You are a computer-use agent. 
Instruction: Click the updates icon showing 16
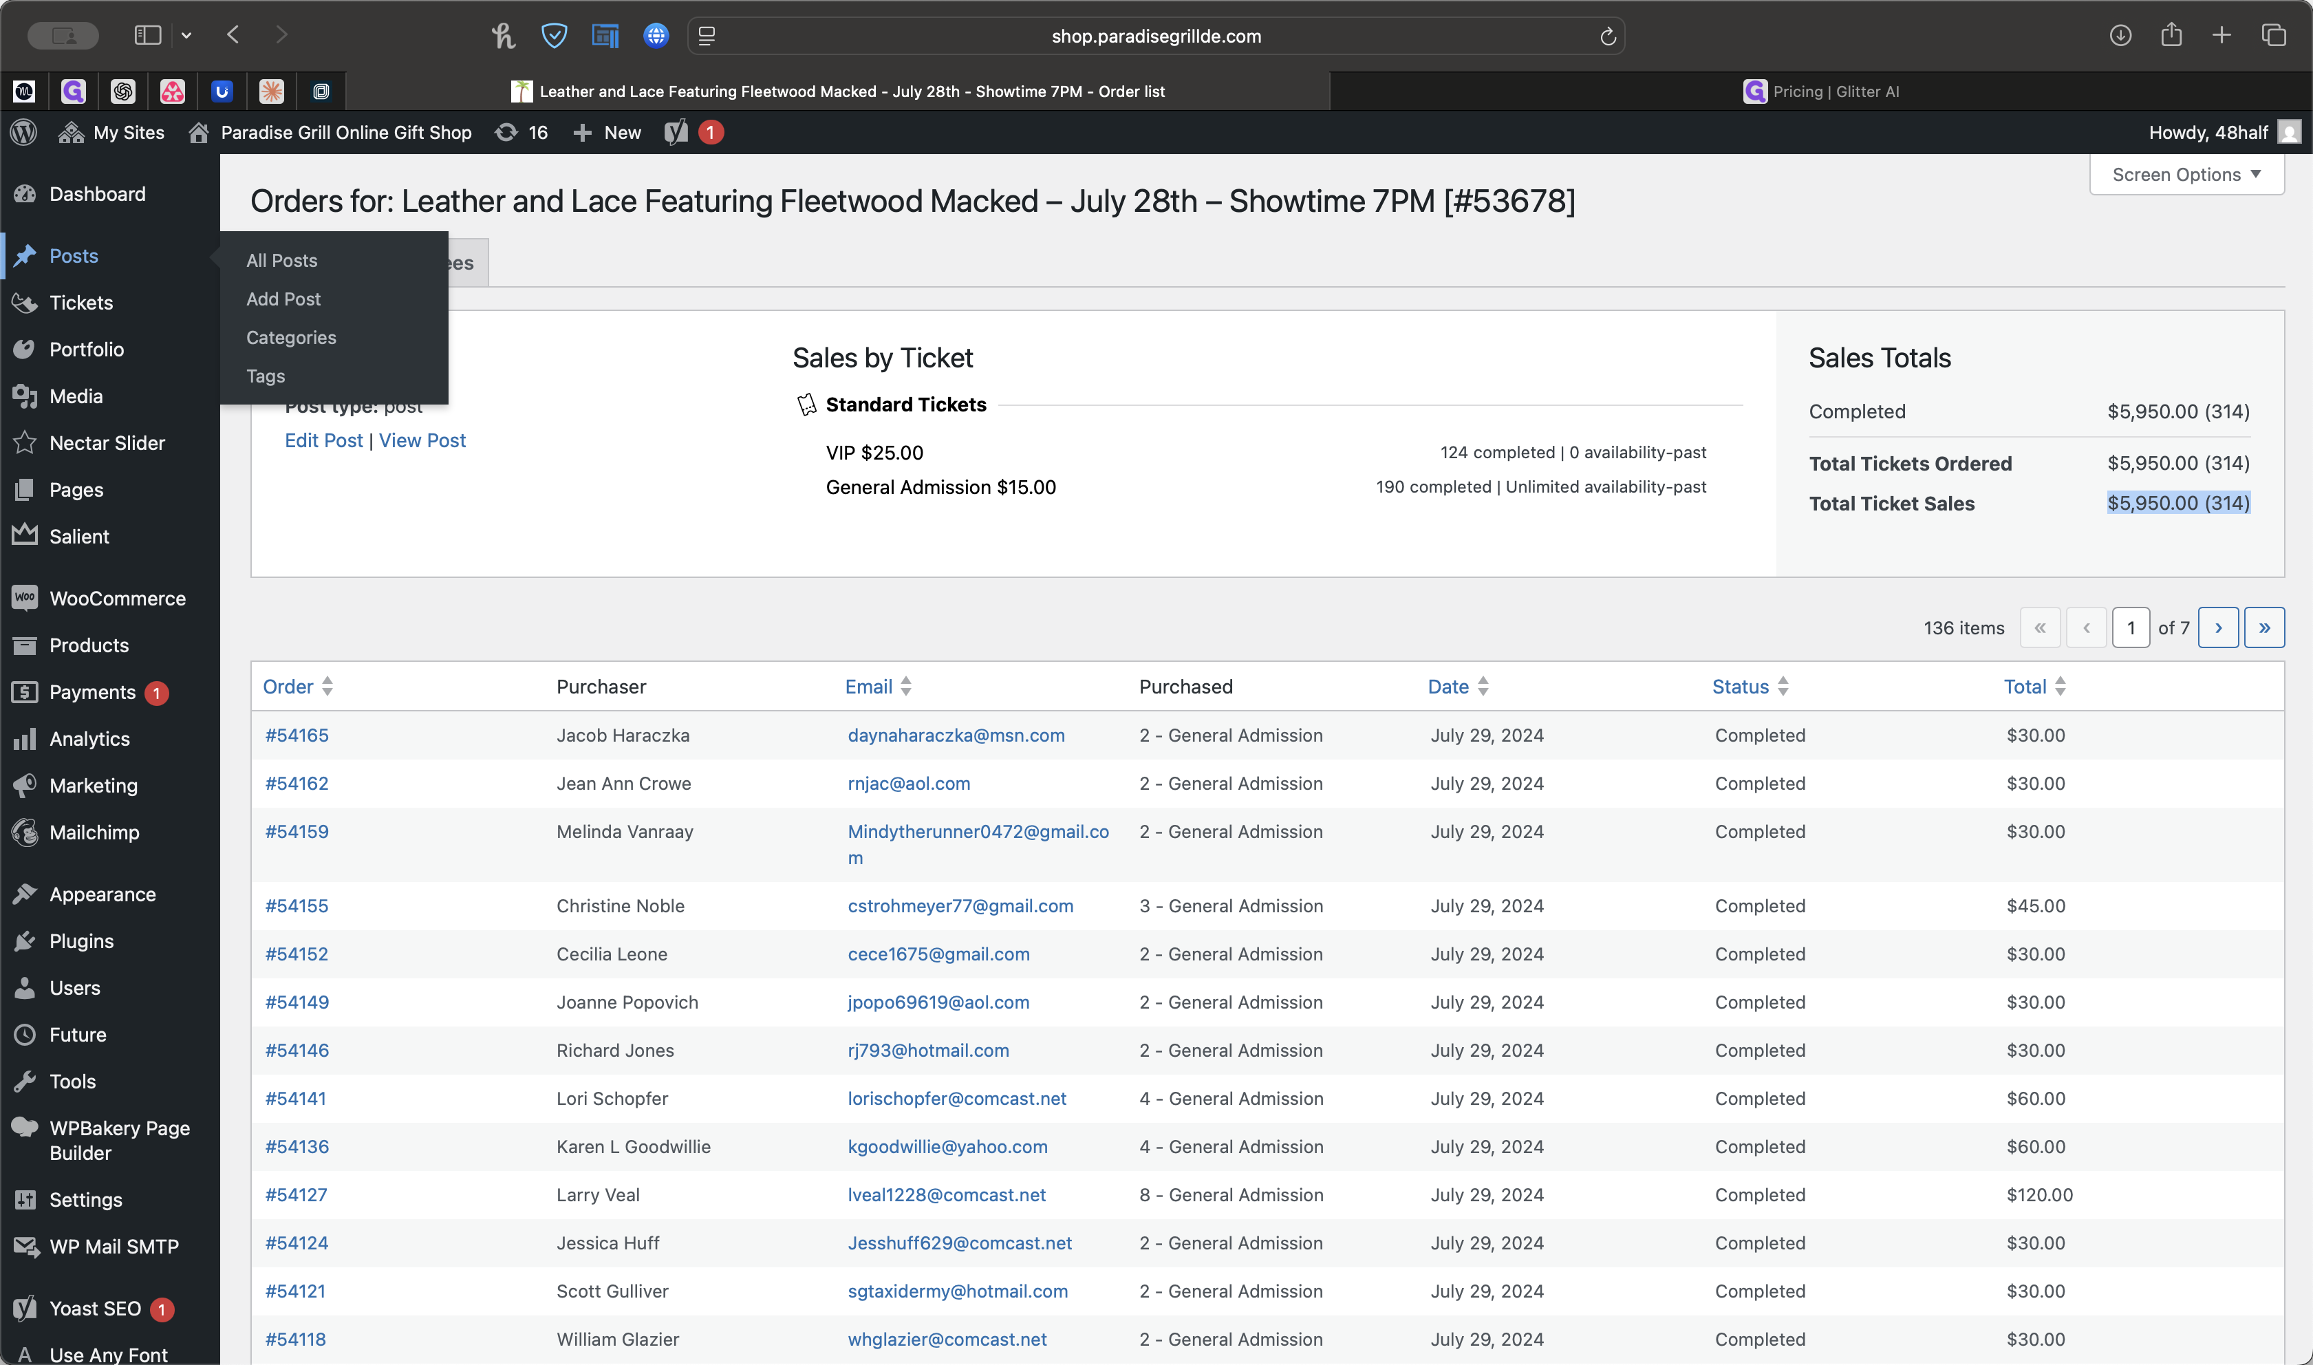click(521, 133)
